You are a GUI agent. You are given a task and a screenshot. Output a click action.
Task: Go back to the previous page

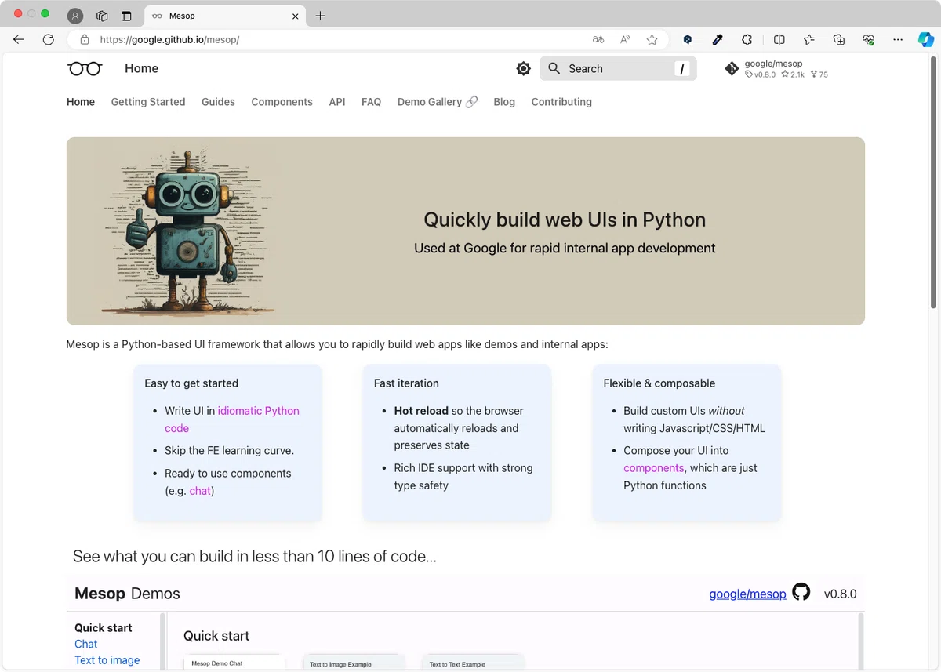coord(19,39)
